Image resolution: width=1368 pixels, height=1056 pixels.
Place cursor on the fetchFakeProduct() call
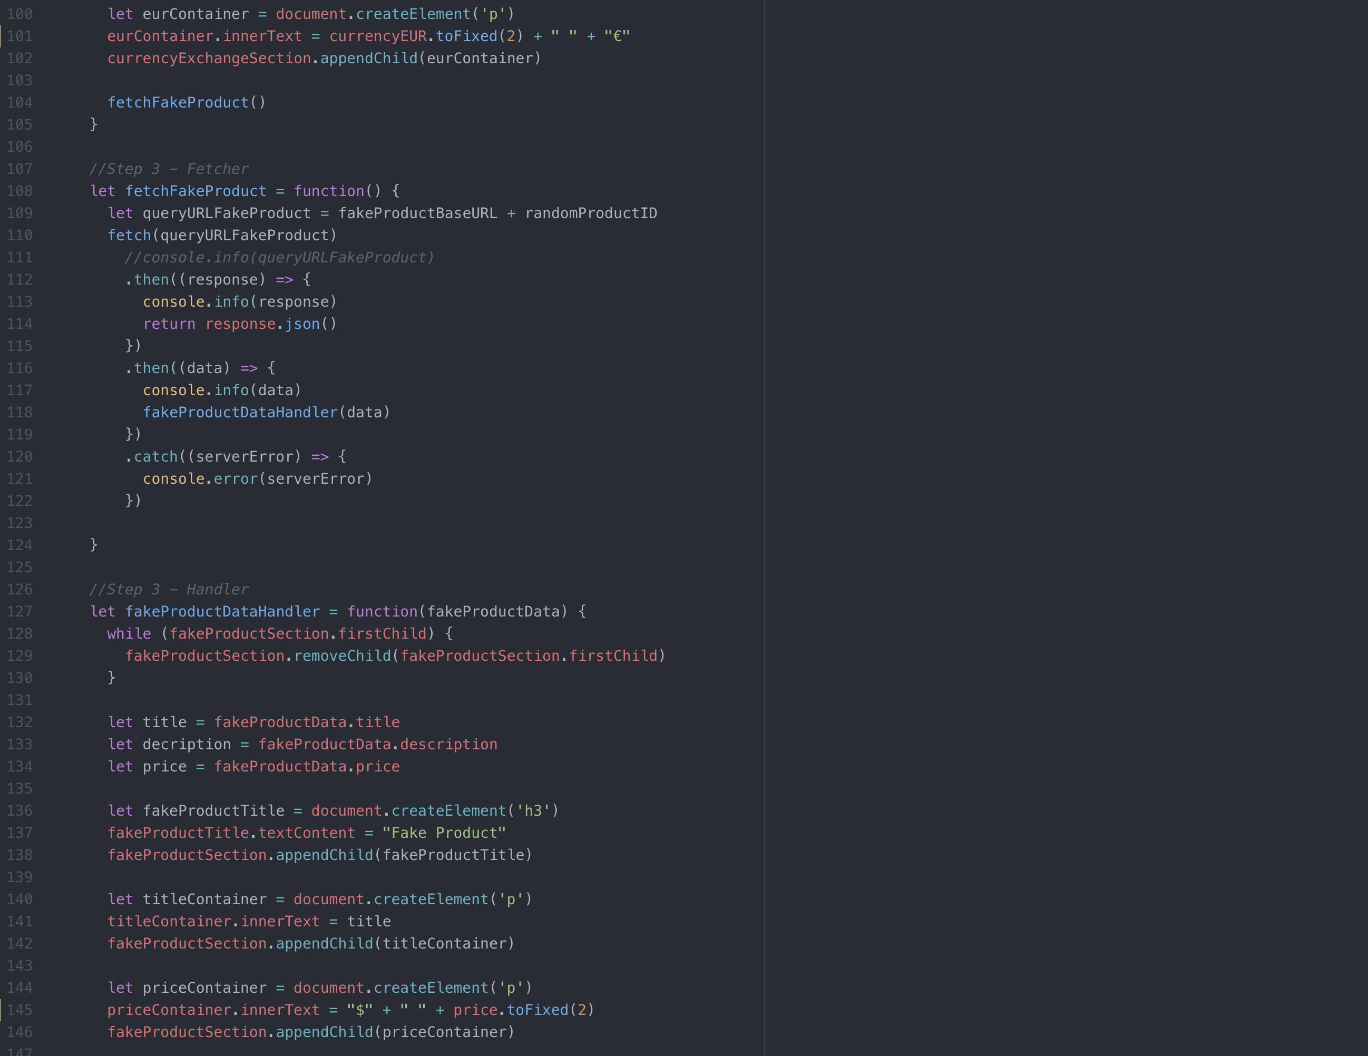click(x=178, y=103)
